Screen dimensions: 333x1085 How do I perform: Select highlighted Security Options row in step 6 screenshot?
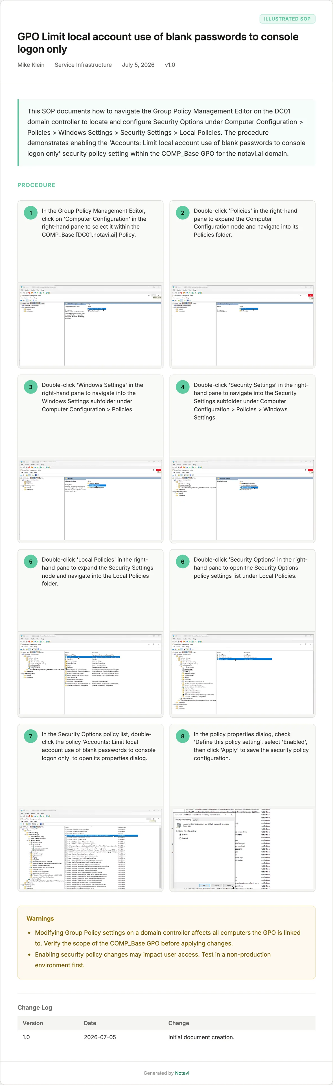(245, 659)
